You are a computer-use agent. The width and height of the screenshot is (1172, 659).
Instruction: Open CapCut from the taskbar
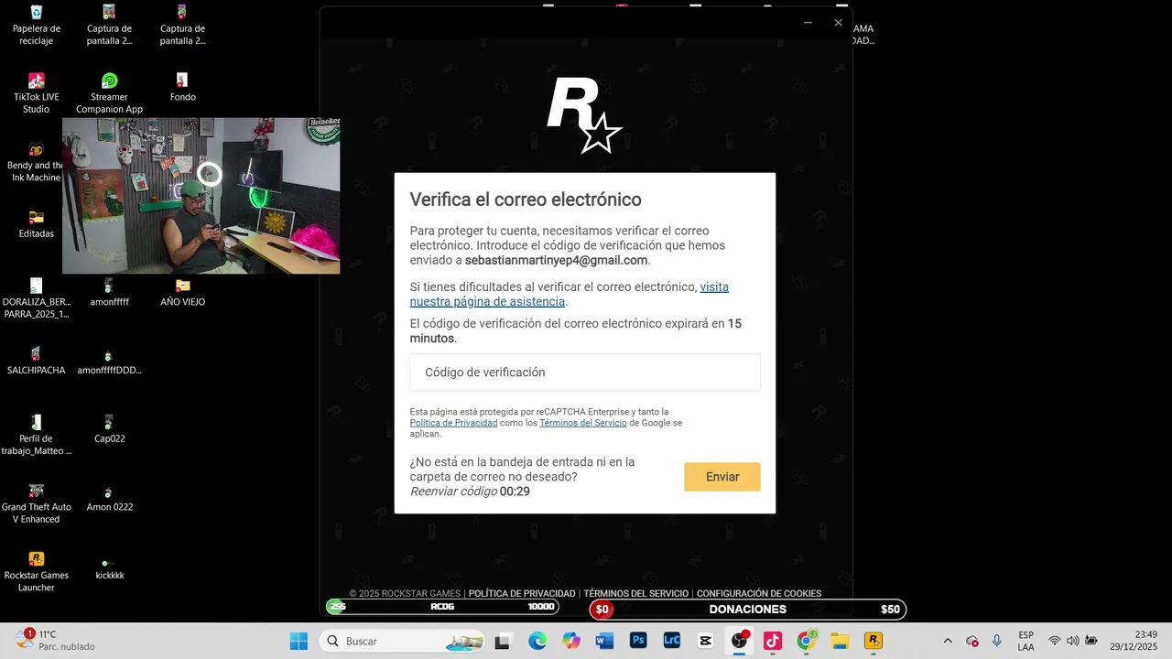coord(705,641)
